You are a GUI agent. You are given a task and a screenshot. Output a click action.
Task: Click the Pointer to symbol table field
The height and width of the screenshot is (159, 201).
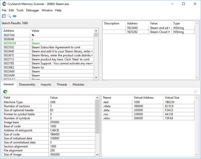click(x=49, y=114)
